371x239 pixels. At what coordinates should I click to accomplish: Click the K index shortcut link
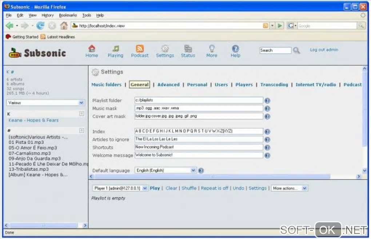tap(8, 72)
